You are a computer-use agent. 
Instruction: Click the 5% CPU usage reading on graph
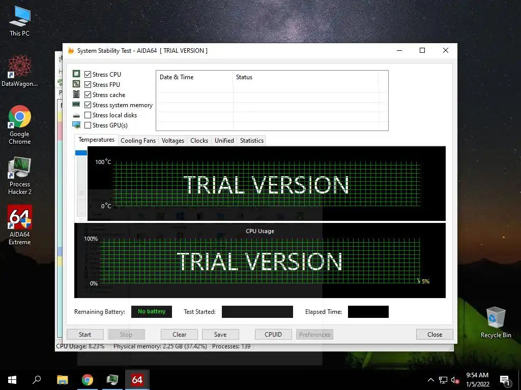click(x=425, y=281)
